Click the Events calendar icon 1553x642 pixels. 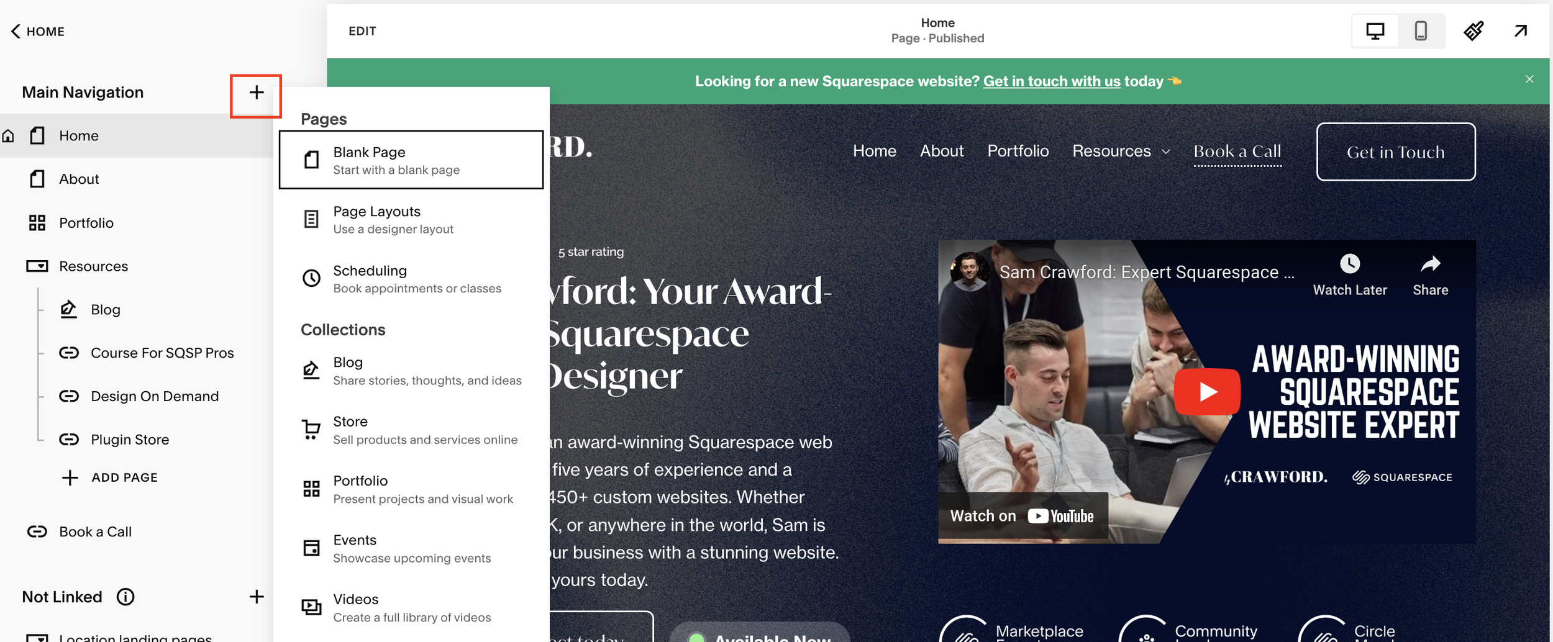(x=311, y=548)
